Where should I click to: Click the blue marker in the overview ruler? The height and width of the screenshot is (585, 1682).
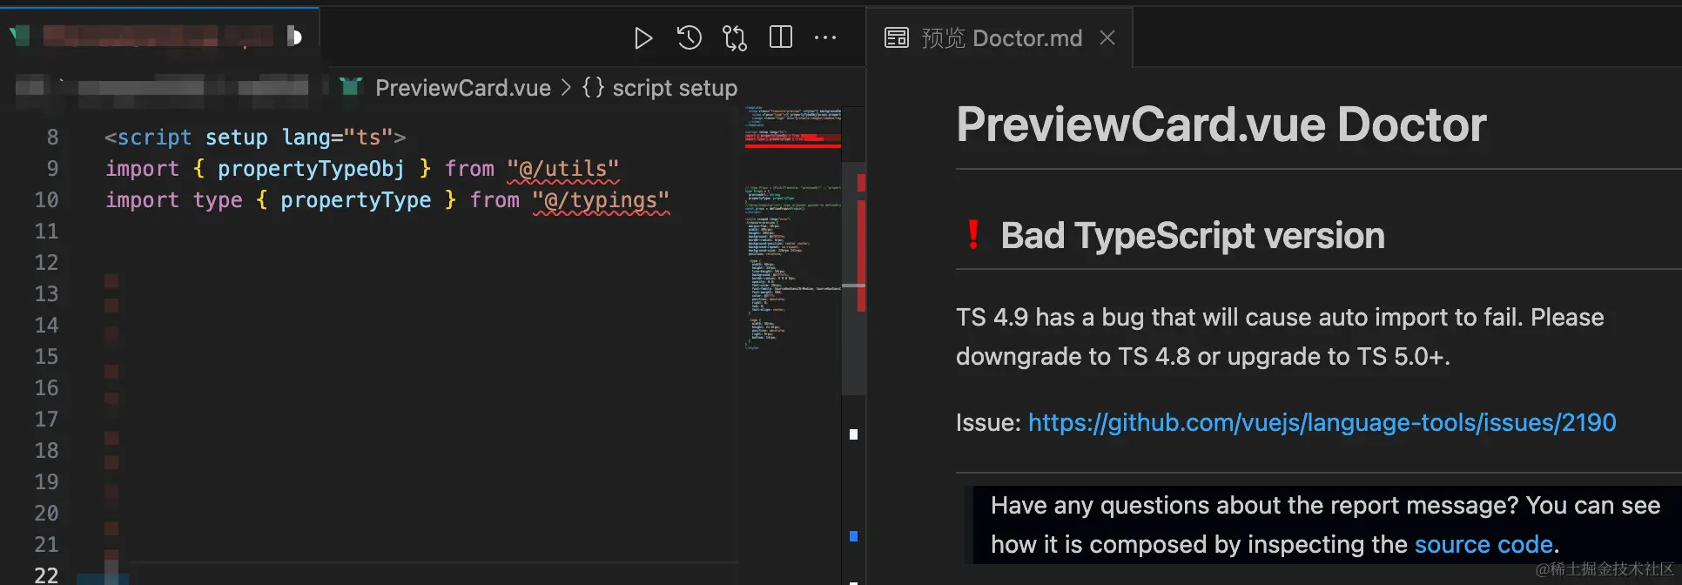(853, 536)
